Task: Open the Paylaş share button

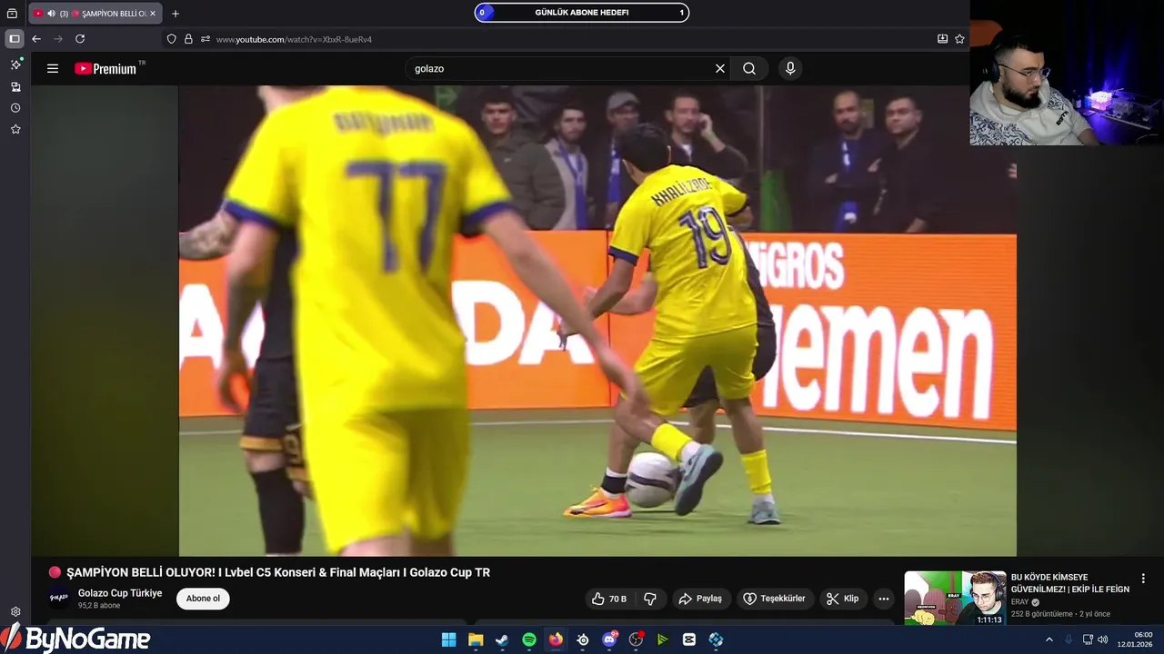Action: coord(700,599)
